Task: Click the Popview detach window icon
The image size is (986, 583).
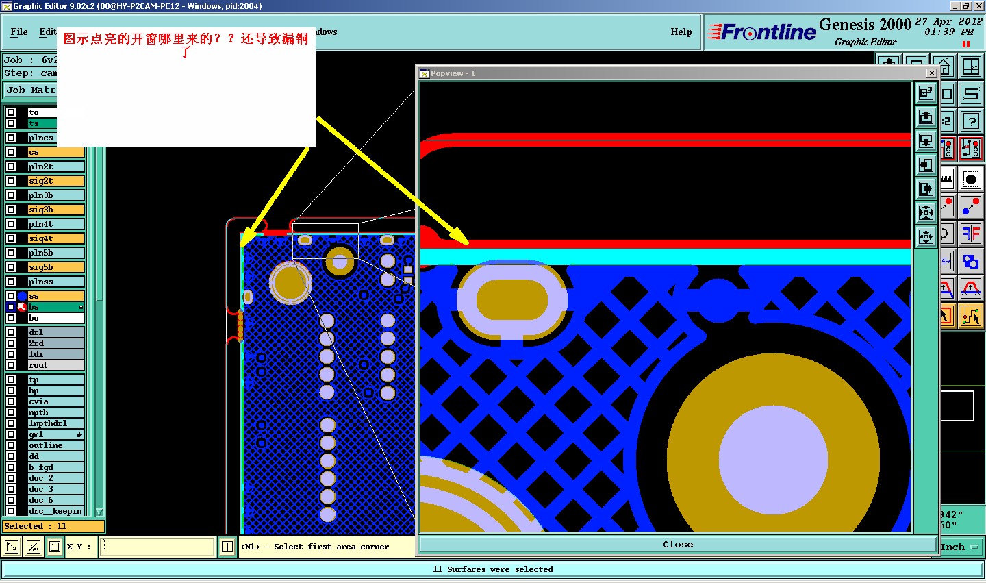Action: [926, 93]
